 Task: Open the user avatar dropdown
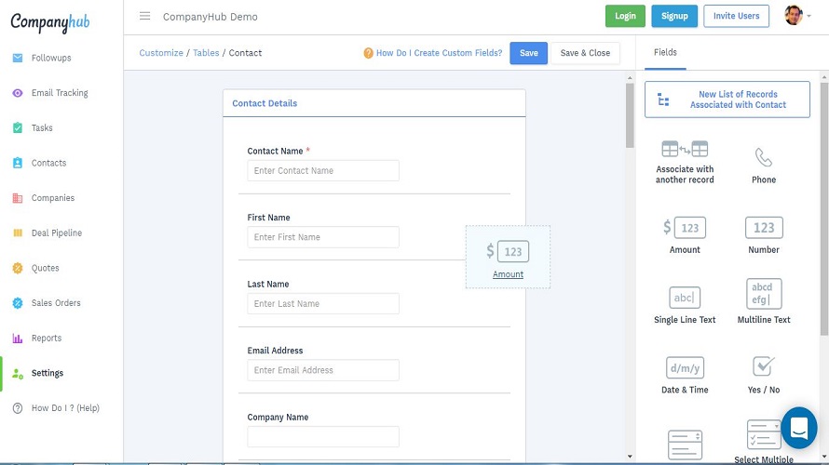click(798, 16)
